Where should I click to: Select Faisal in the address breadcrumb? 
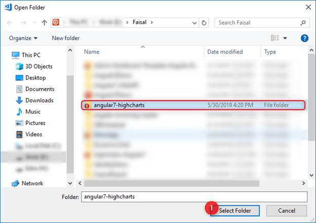[139, 22]
